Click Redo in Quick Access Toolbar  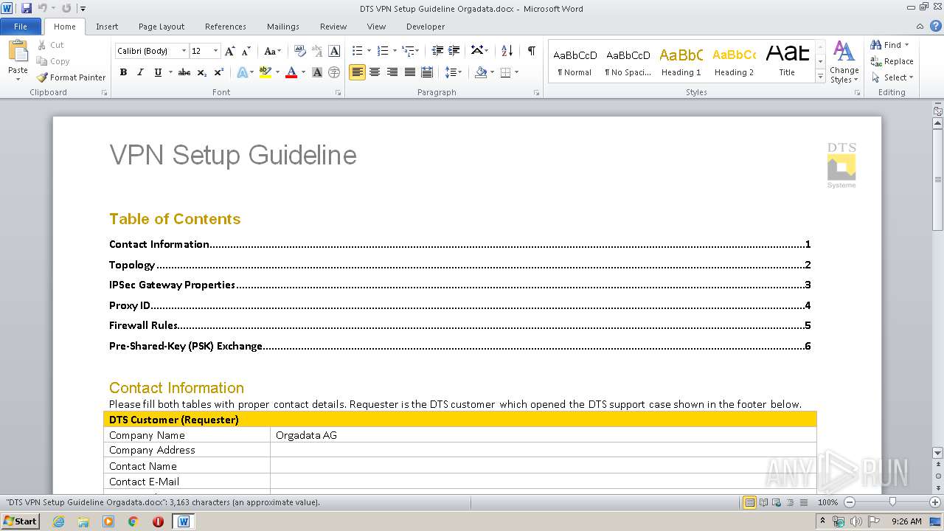tap(66, 8)
